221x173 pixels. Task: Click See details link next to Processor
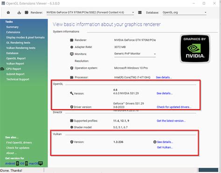[164, 77]
